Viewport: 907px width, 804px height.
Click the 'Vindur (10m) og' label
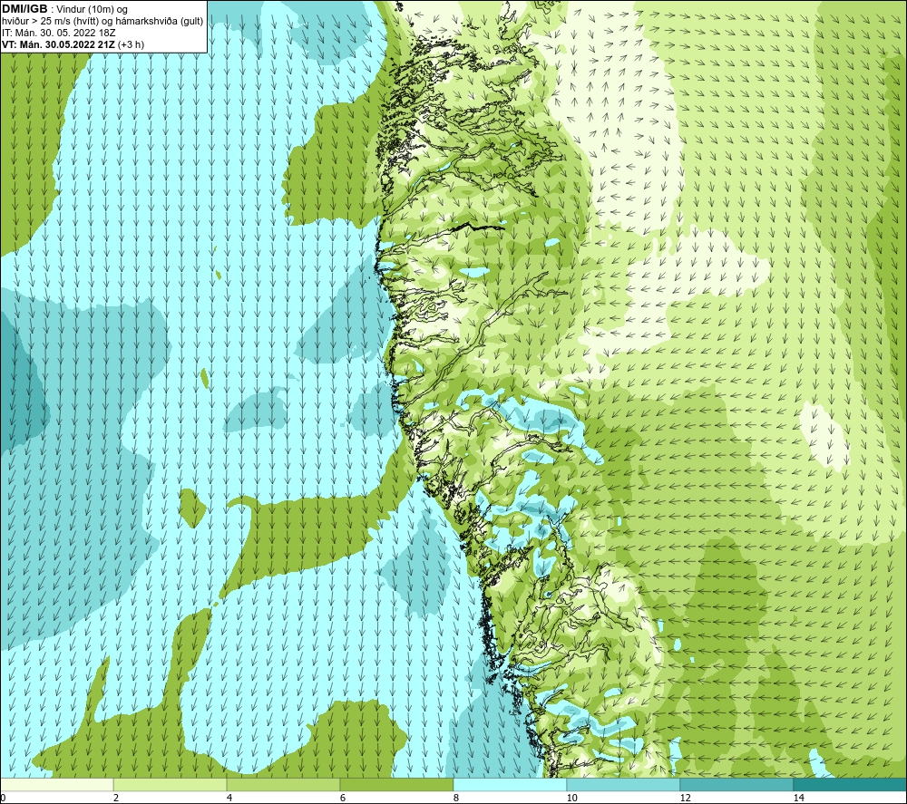click(x=92, y=10)
